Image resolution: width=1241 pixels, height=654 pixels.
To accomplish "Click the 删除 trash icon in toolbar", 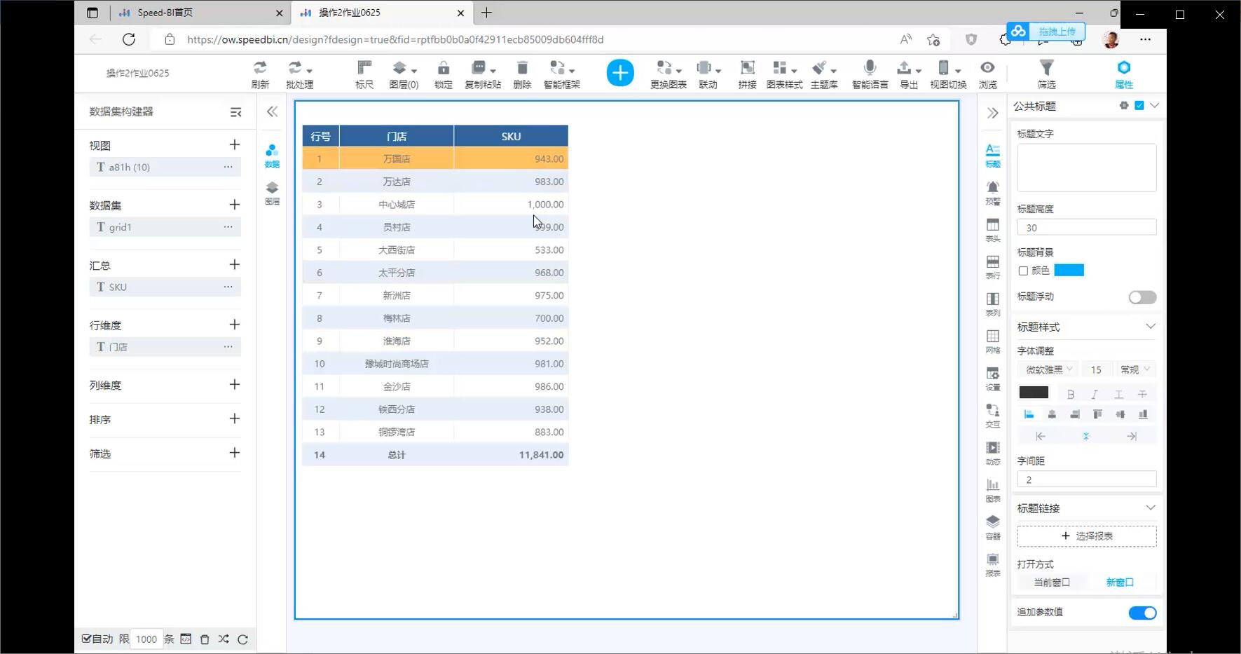I will pos(522,73).
